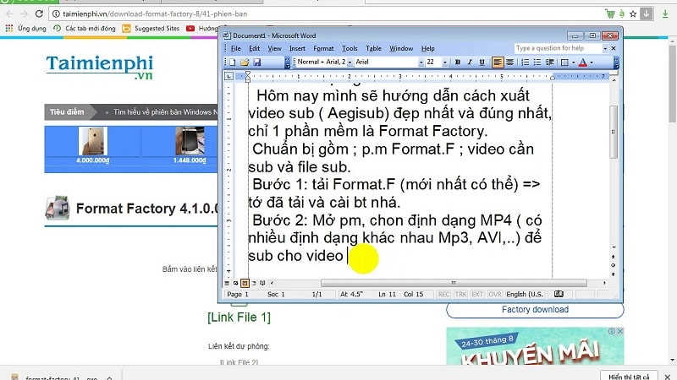Switch to Reading Layout view in Word
This screenshot has height=380, width=677.
click(262, 283)
